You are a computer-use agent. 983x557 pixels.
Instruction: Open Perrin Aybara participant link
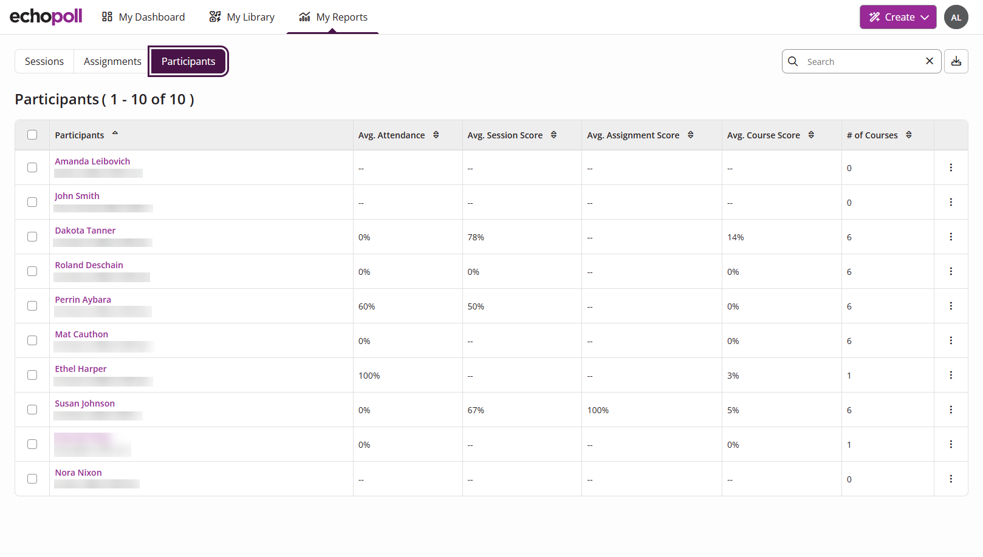(x=83, y=300)
